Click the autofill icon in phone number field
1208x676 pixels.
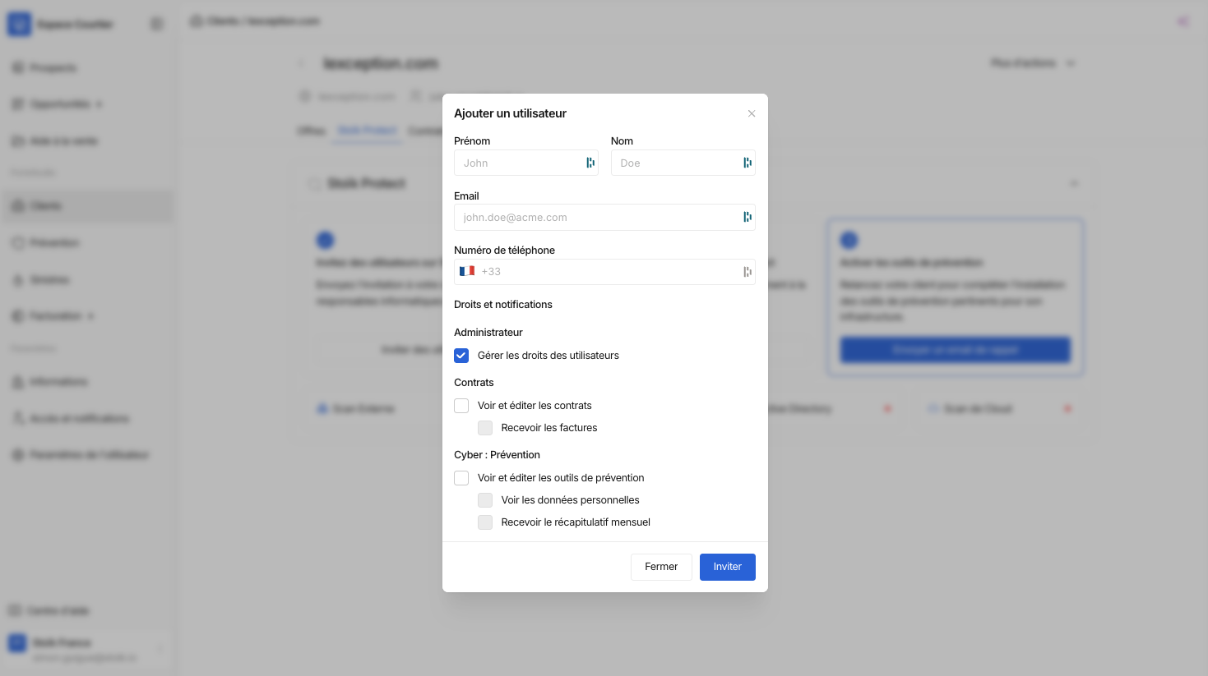tap(747, 272)
